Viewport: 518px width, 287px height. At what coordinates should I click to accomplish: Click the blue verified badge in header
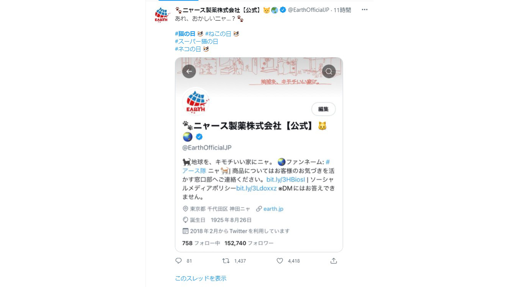(x=283, y=10)
